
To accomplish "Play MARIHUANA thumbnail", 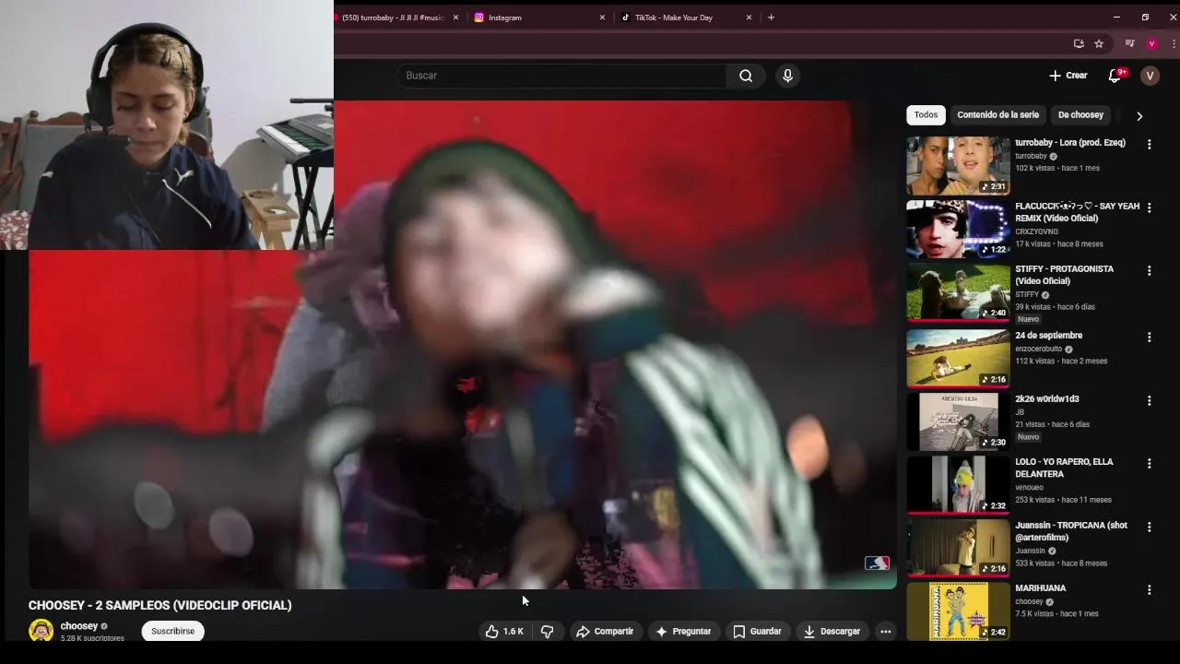I will (958, 611).
